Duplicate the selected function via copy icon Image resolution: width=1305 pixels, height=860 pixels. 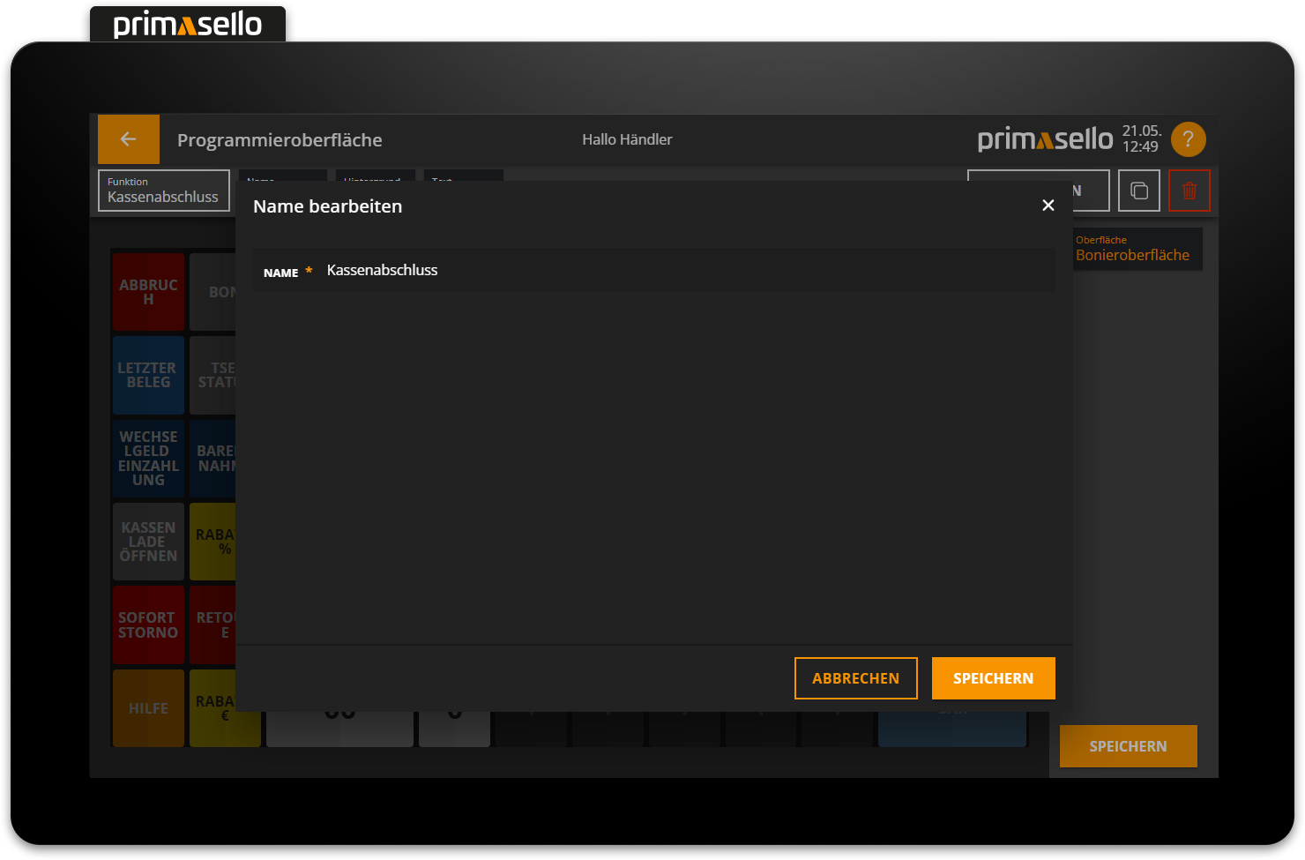(1138, 190)
